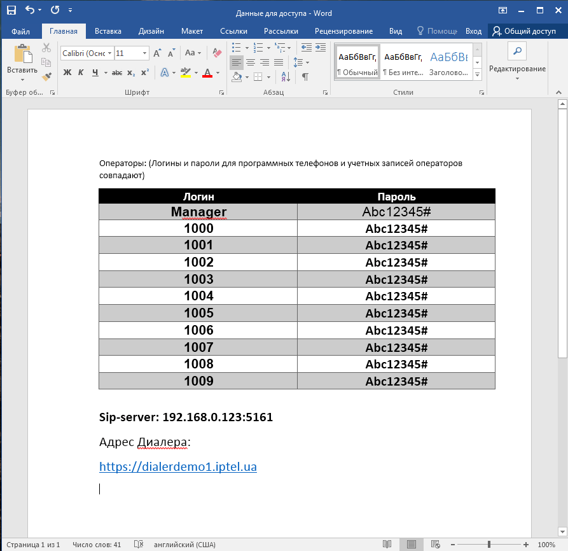Image resolution: width=568 pixels, height=551 pixels.
Task: Click the Помощь tell-me search field
Action: point(437,31)
